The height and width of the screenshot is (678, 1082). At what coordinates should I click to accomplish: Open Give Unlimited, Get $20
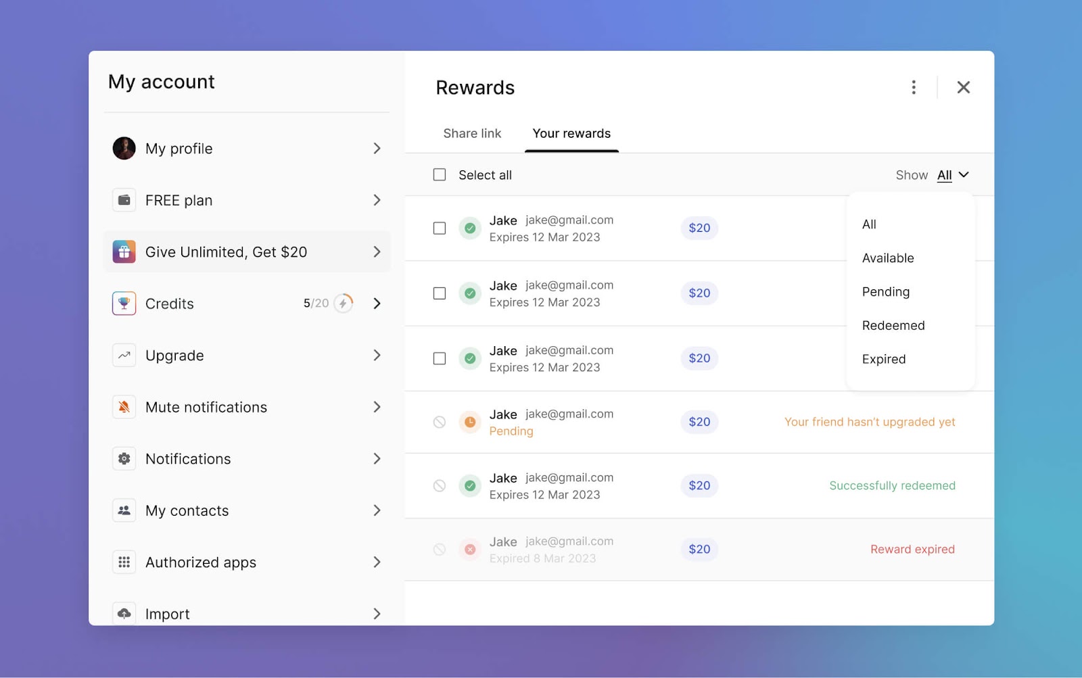[247, 251]
